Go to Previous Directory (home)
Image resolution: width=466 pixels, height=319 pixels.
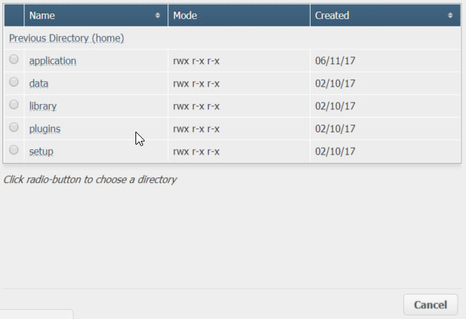tap(67, 37)
